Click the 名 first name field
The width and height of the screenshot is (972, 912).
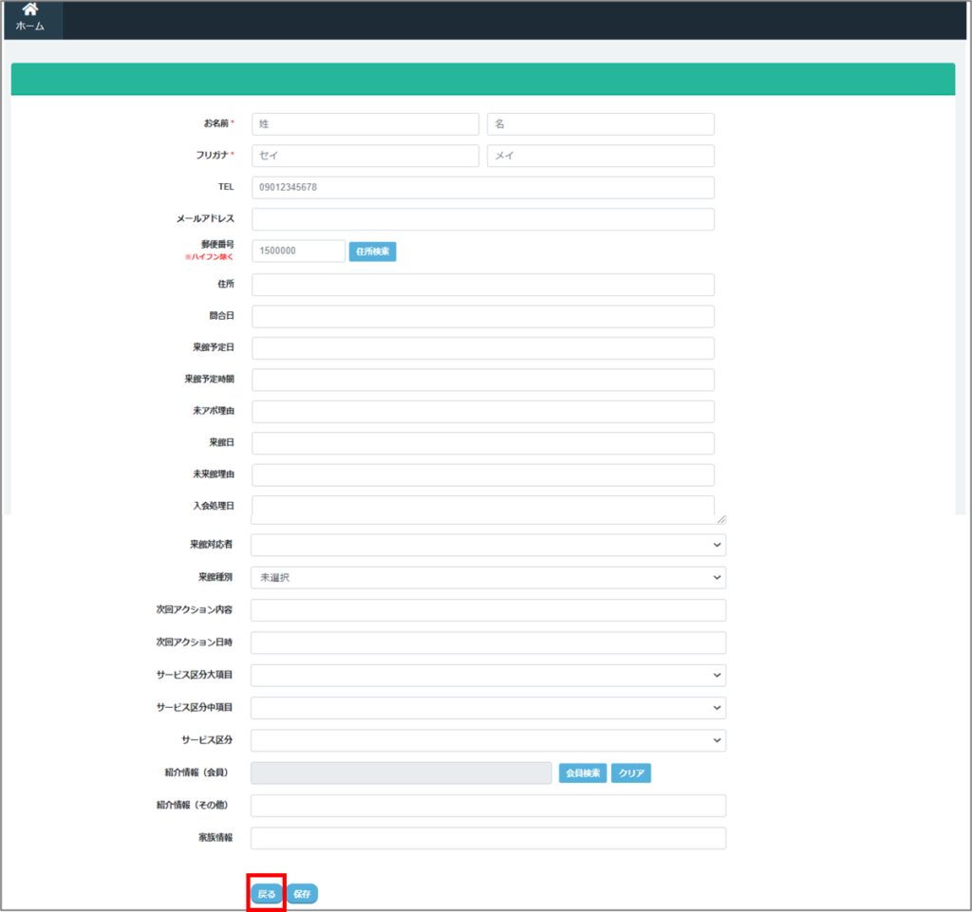coord(600,124)
